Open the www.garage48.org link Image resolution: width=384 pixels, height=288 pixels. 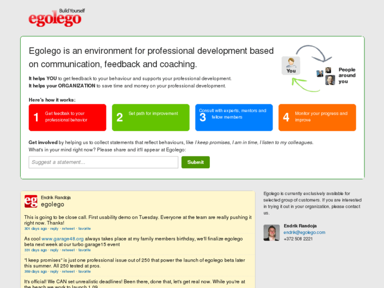[62, 239]
